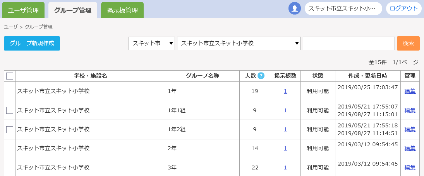Screen dimensions: 424x176
Task: Click the help icon beside 人数
Action: click(x=261, y=76)
